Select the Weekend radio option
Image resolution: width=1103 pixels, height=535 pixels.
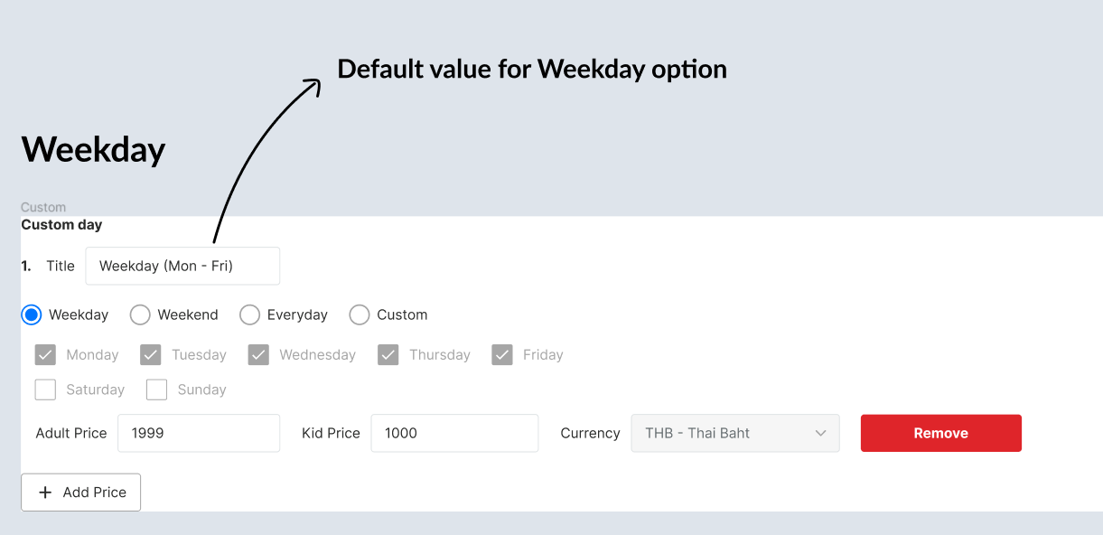pyautogui.click(x=140, y=314)
